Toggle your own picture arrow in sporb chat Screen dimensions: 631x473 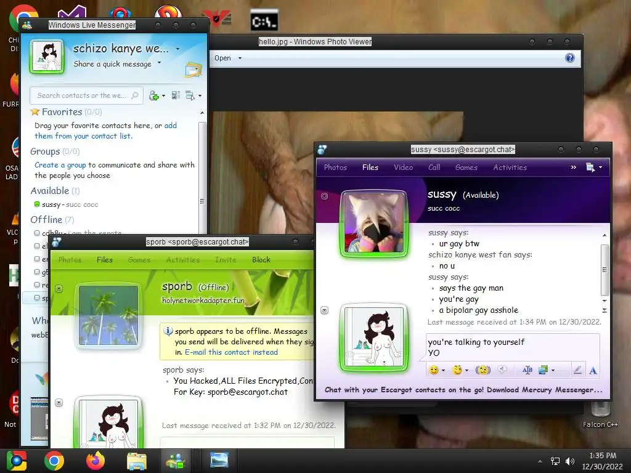pyautogui.click(x=59, y=403)
